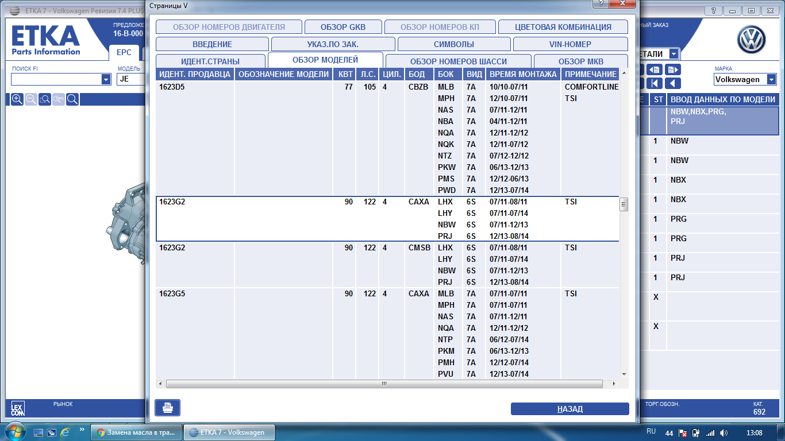
Task: Click the ETKA 7 - Volkswagen taskbar button
Action: [229, 432]
